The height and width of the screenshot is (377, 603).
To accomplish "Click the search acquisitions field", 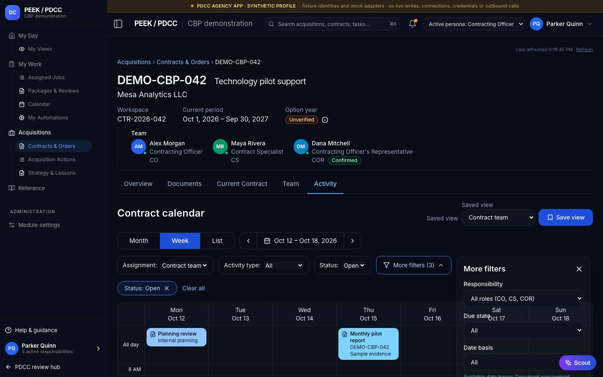I will click(332, 24).
